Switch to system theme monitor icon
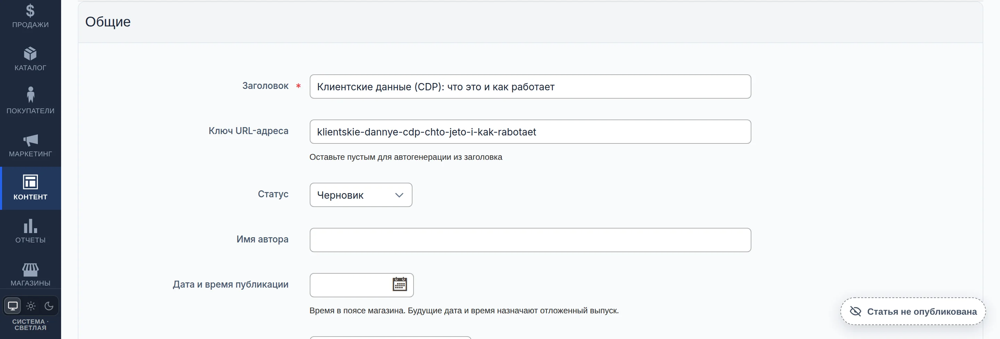 tap(13, 306)
